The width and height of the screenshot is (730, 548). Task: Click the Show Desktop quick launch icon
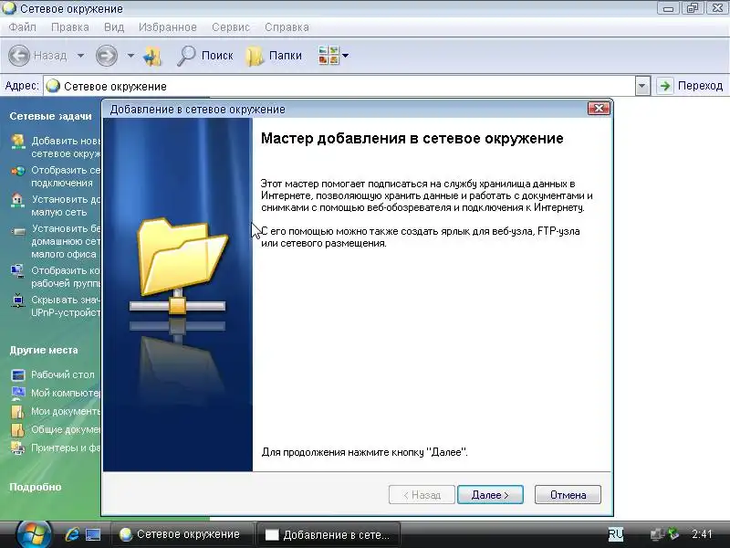(x=93, y=534)
